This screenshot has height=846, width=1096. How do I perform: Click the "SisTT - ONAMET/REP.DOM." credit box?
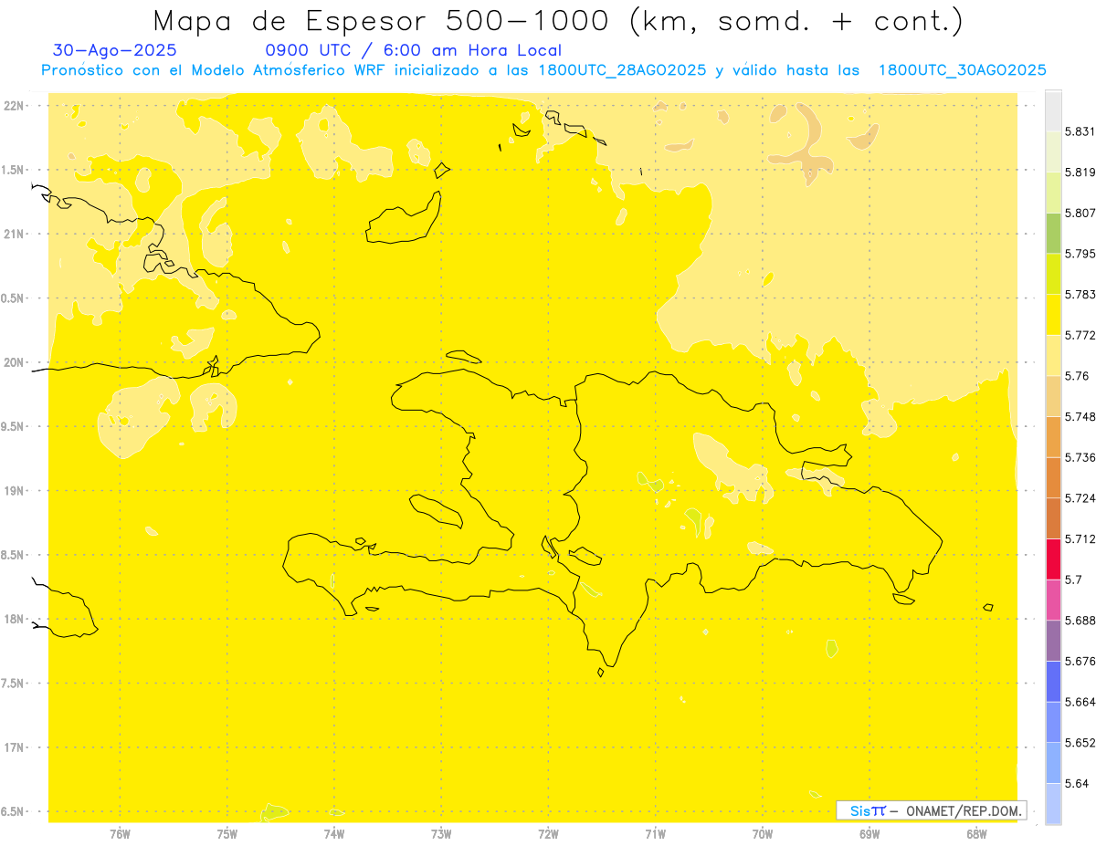(x=932, y=810)
